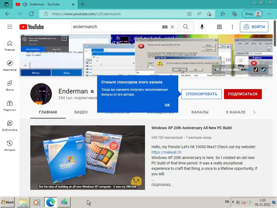Subscribe with the ПОДПИСАТЬСЯ button
The height and width of the screenshot is (208, 277).
pyautogui.click(x=243, y=94)
